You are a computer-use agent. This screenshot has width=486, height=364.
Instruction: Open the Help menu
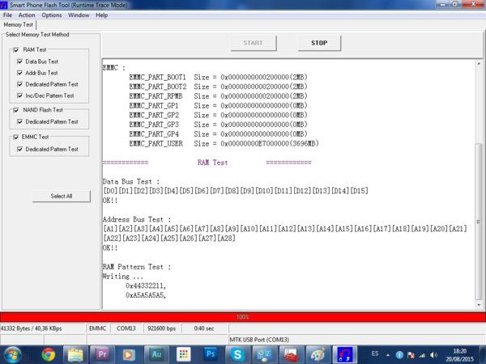102,15
